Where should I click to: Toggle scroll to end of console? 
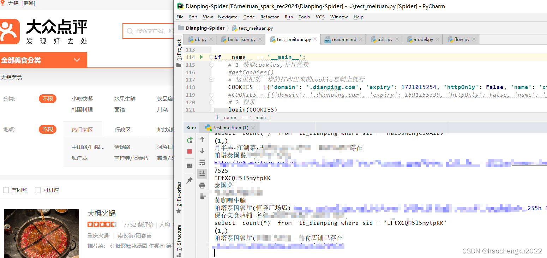(x=202, y=173)
